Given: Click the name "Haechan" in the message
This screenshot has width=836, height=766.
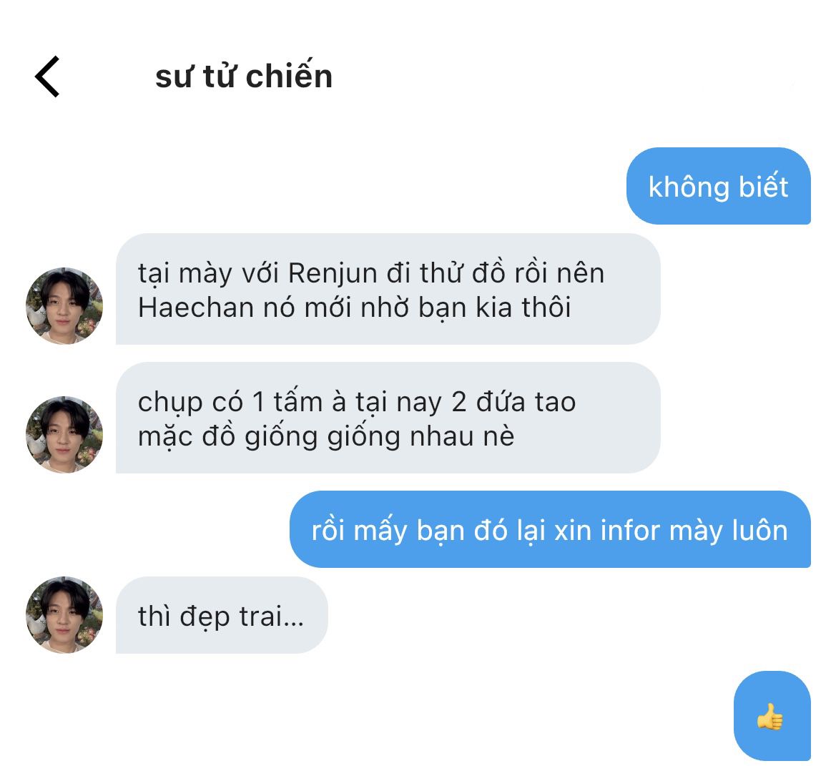Looking at the screenshot, I should pos(195,308).
